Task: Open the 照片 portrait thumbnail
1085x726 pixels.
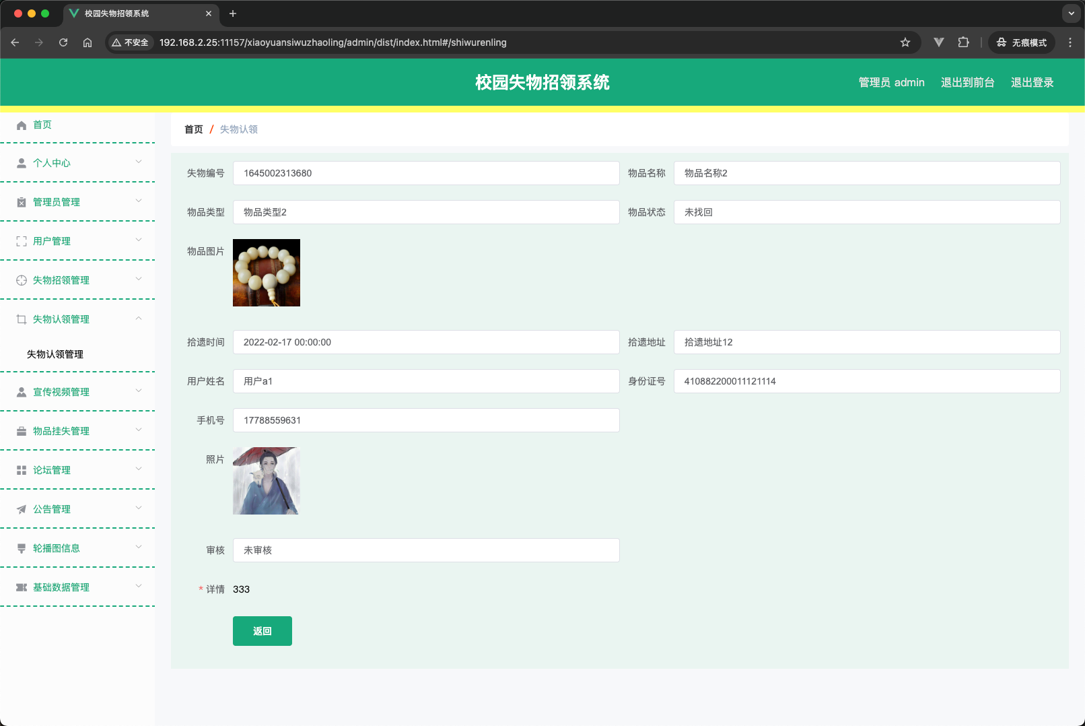Action: pyautogui.click(x=267, y=481)
